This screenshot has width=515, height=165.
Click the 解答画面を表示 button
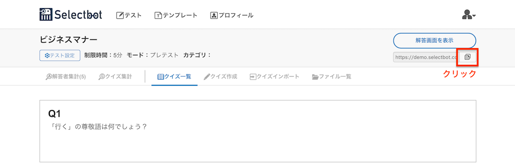tap(434, 41)
